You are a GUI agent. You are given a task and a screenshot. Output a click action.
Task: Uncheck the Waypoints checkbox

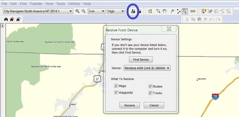point(116,93)
